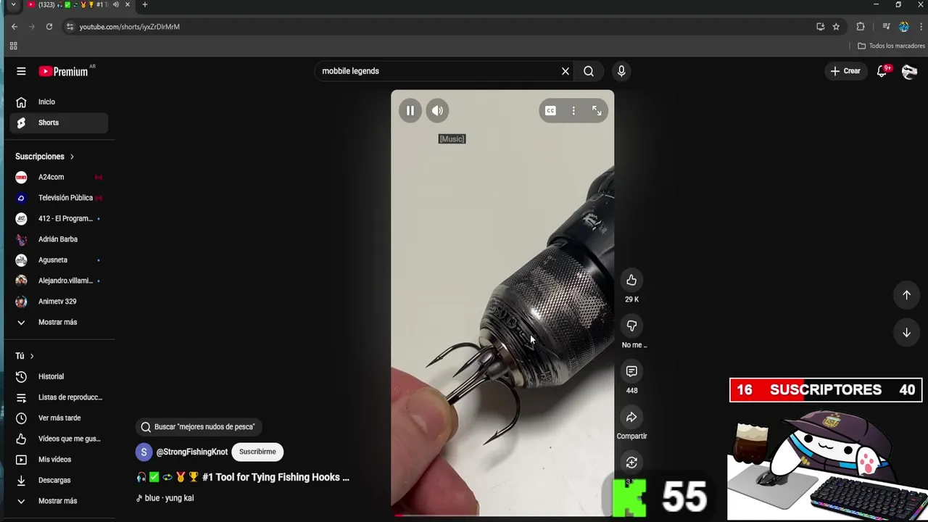This screenshot has width=928, height=522.
Task: Like the Short with 29 K likes
Action: pos(631,281)
